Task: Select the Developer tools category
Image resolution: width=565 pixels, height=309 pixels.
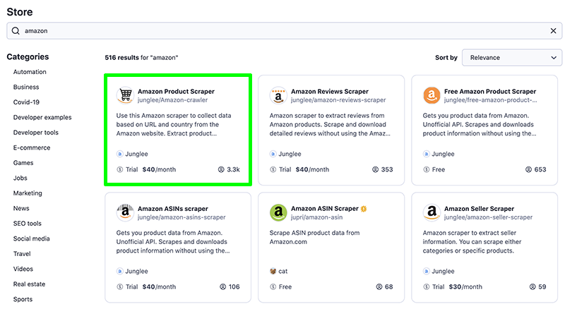Action: point(36,133)
